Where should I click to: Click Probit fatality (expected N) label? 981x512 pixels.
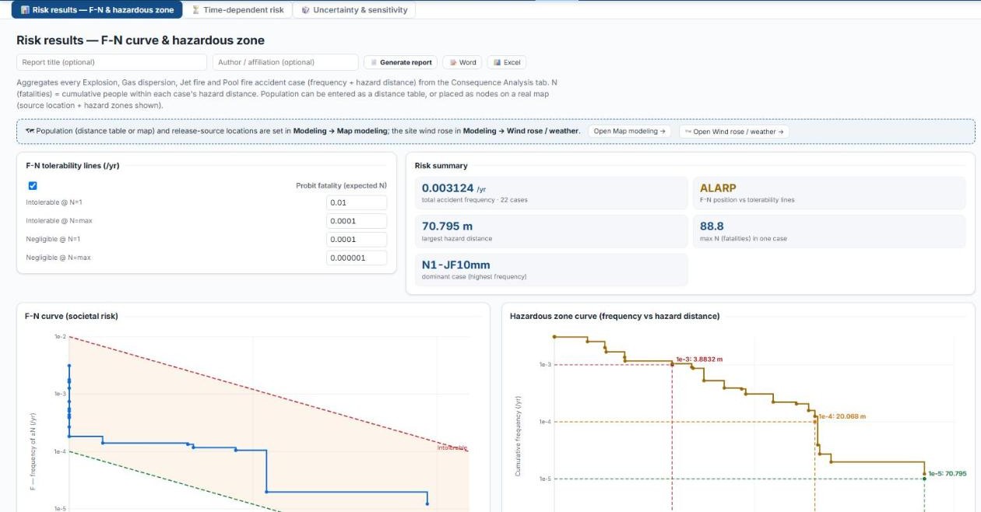point(341,186)
